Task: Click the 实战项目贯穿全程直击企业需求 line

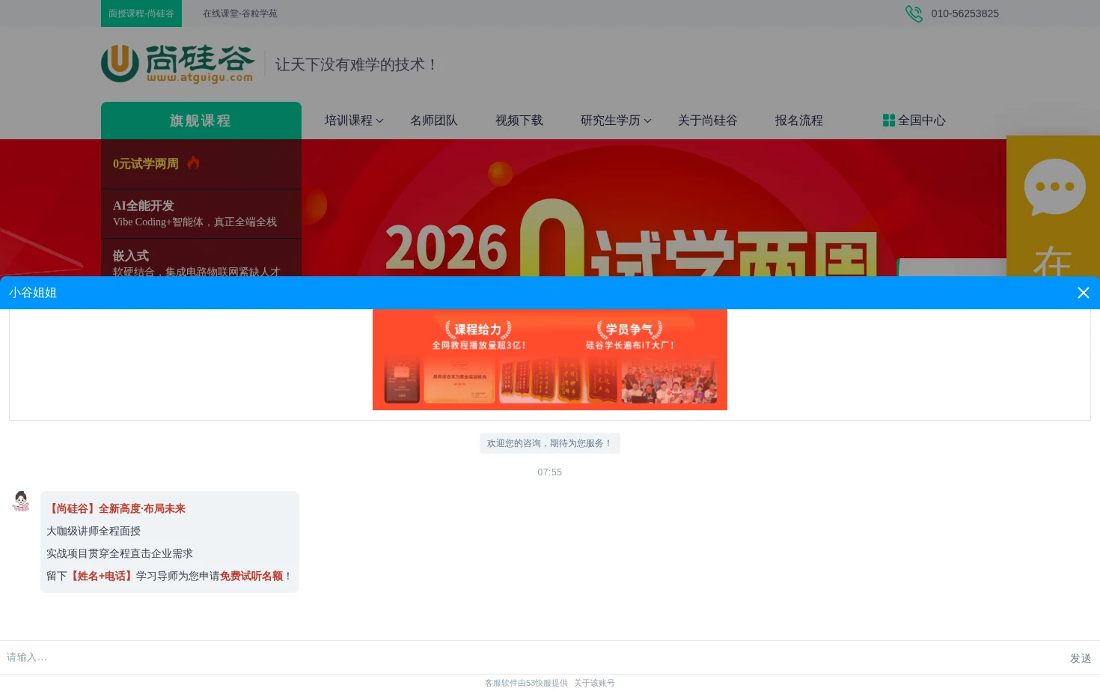Action: point(120,553)
